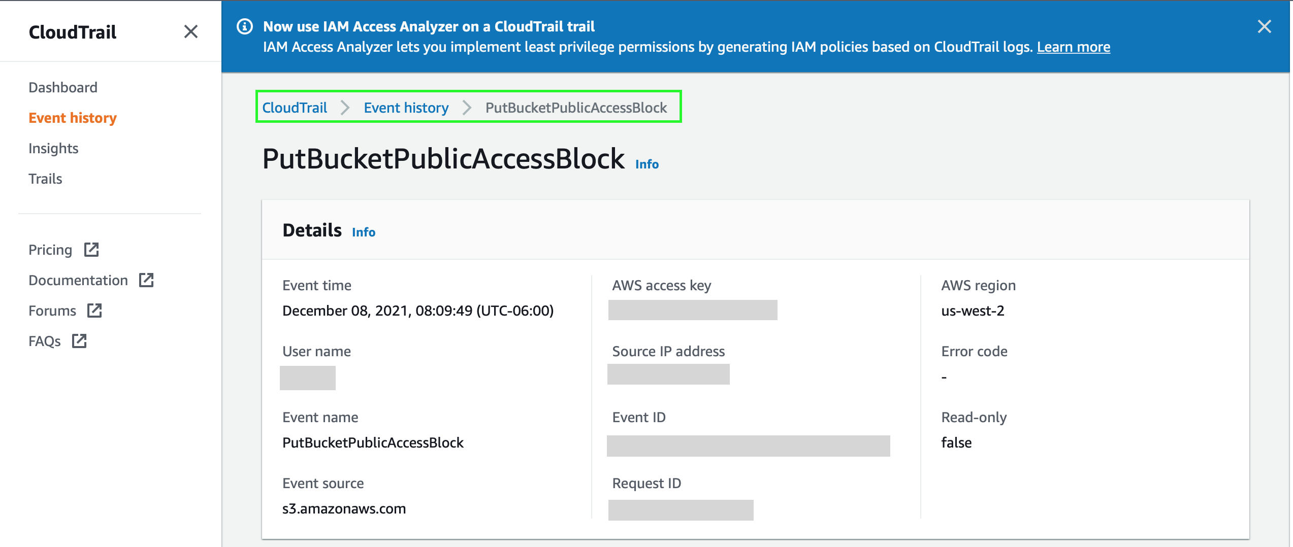Image resolution: width=1293 pixels, height=547 pixels.
Task: Click the Info link beside Details
Action: click(364, 232)
